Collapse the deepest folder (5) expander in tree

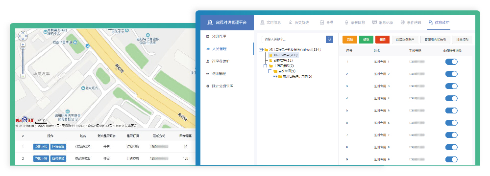pyautogui.click(x=274, y=76)
